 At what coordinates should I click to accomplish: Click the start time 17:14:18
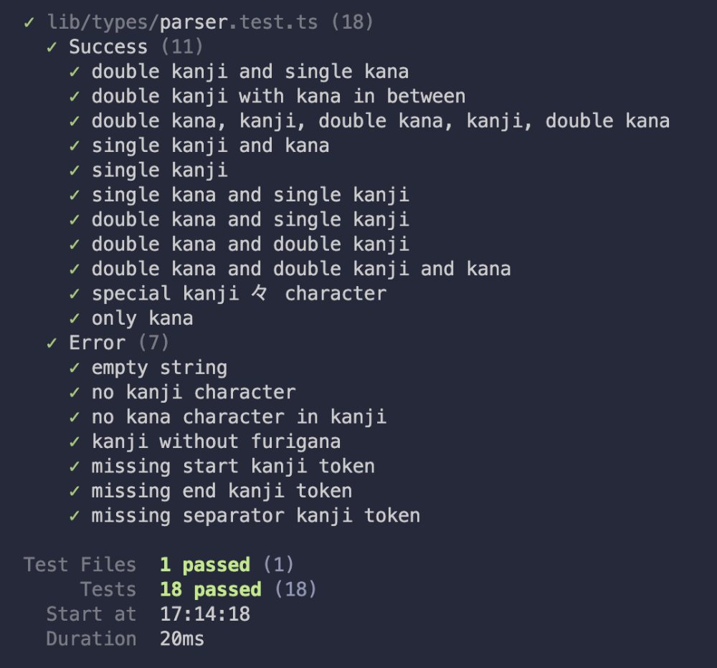click(x=204, y=614)
